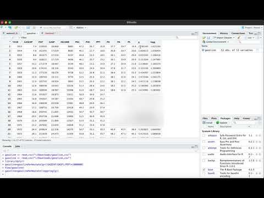This screenshot has height=198, width=264.
Task: Open the Packages tab
Action: pyautogui.click(x=226, y=118)
